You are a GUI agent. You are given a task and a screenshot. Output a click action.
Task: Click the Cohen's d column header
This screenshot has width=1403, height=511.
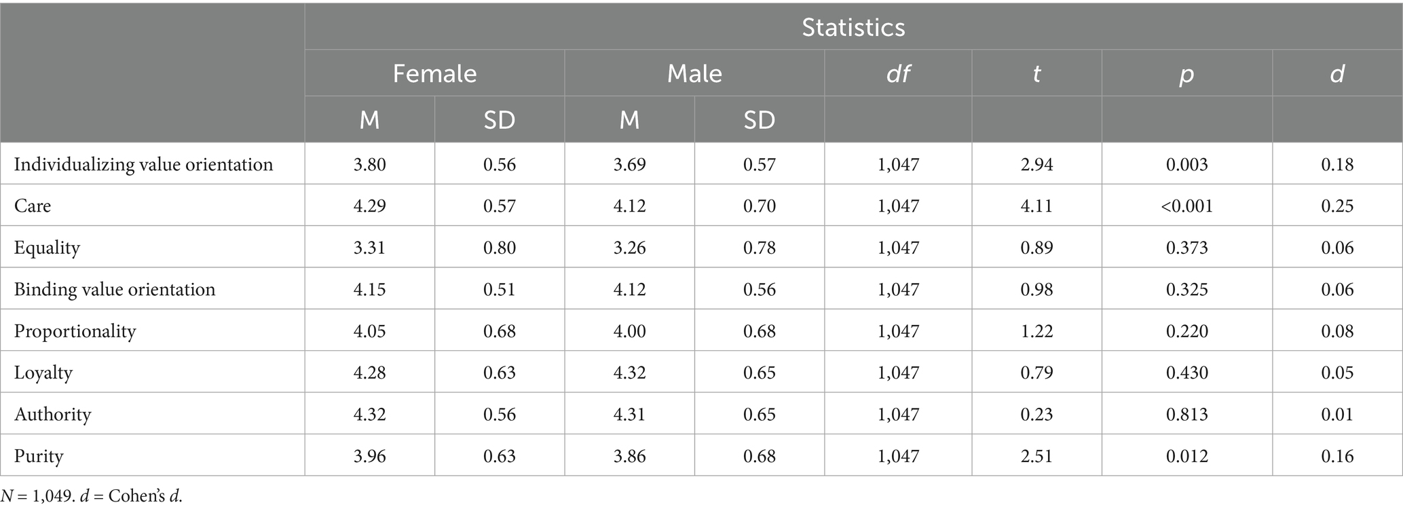1336,73
